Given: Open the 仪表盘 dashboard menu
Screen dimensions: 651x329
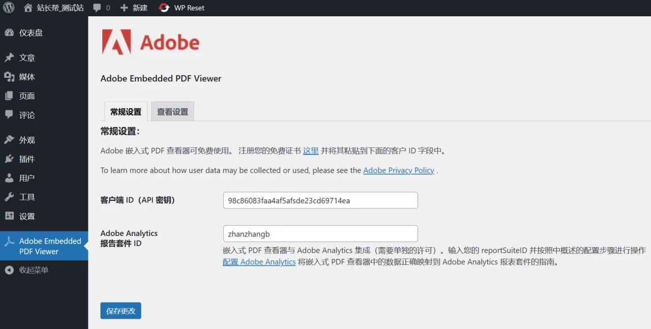Looking at the screenshot, I should click(x=31, y=33).
